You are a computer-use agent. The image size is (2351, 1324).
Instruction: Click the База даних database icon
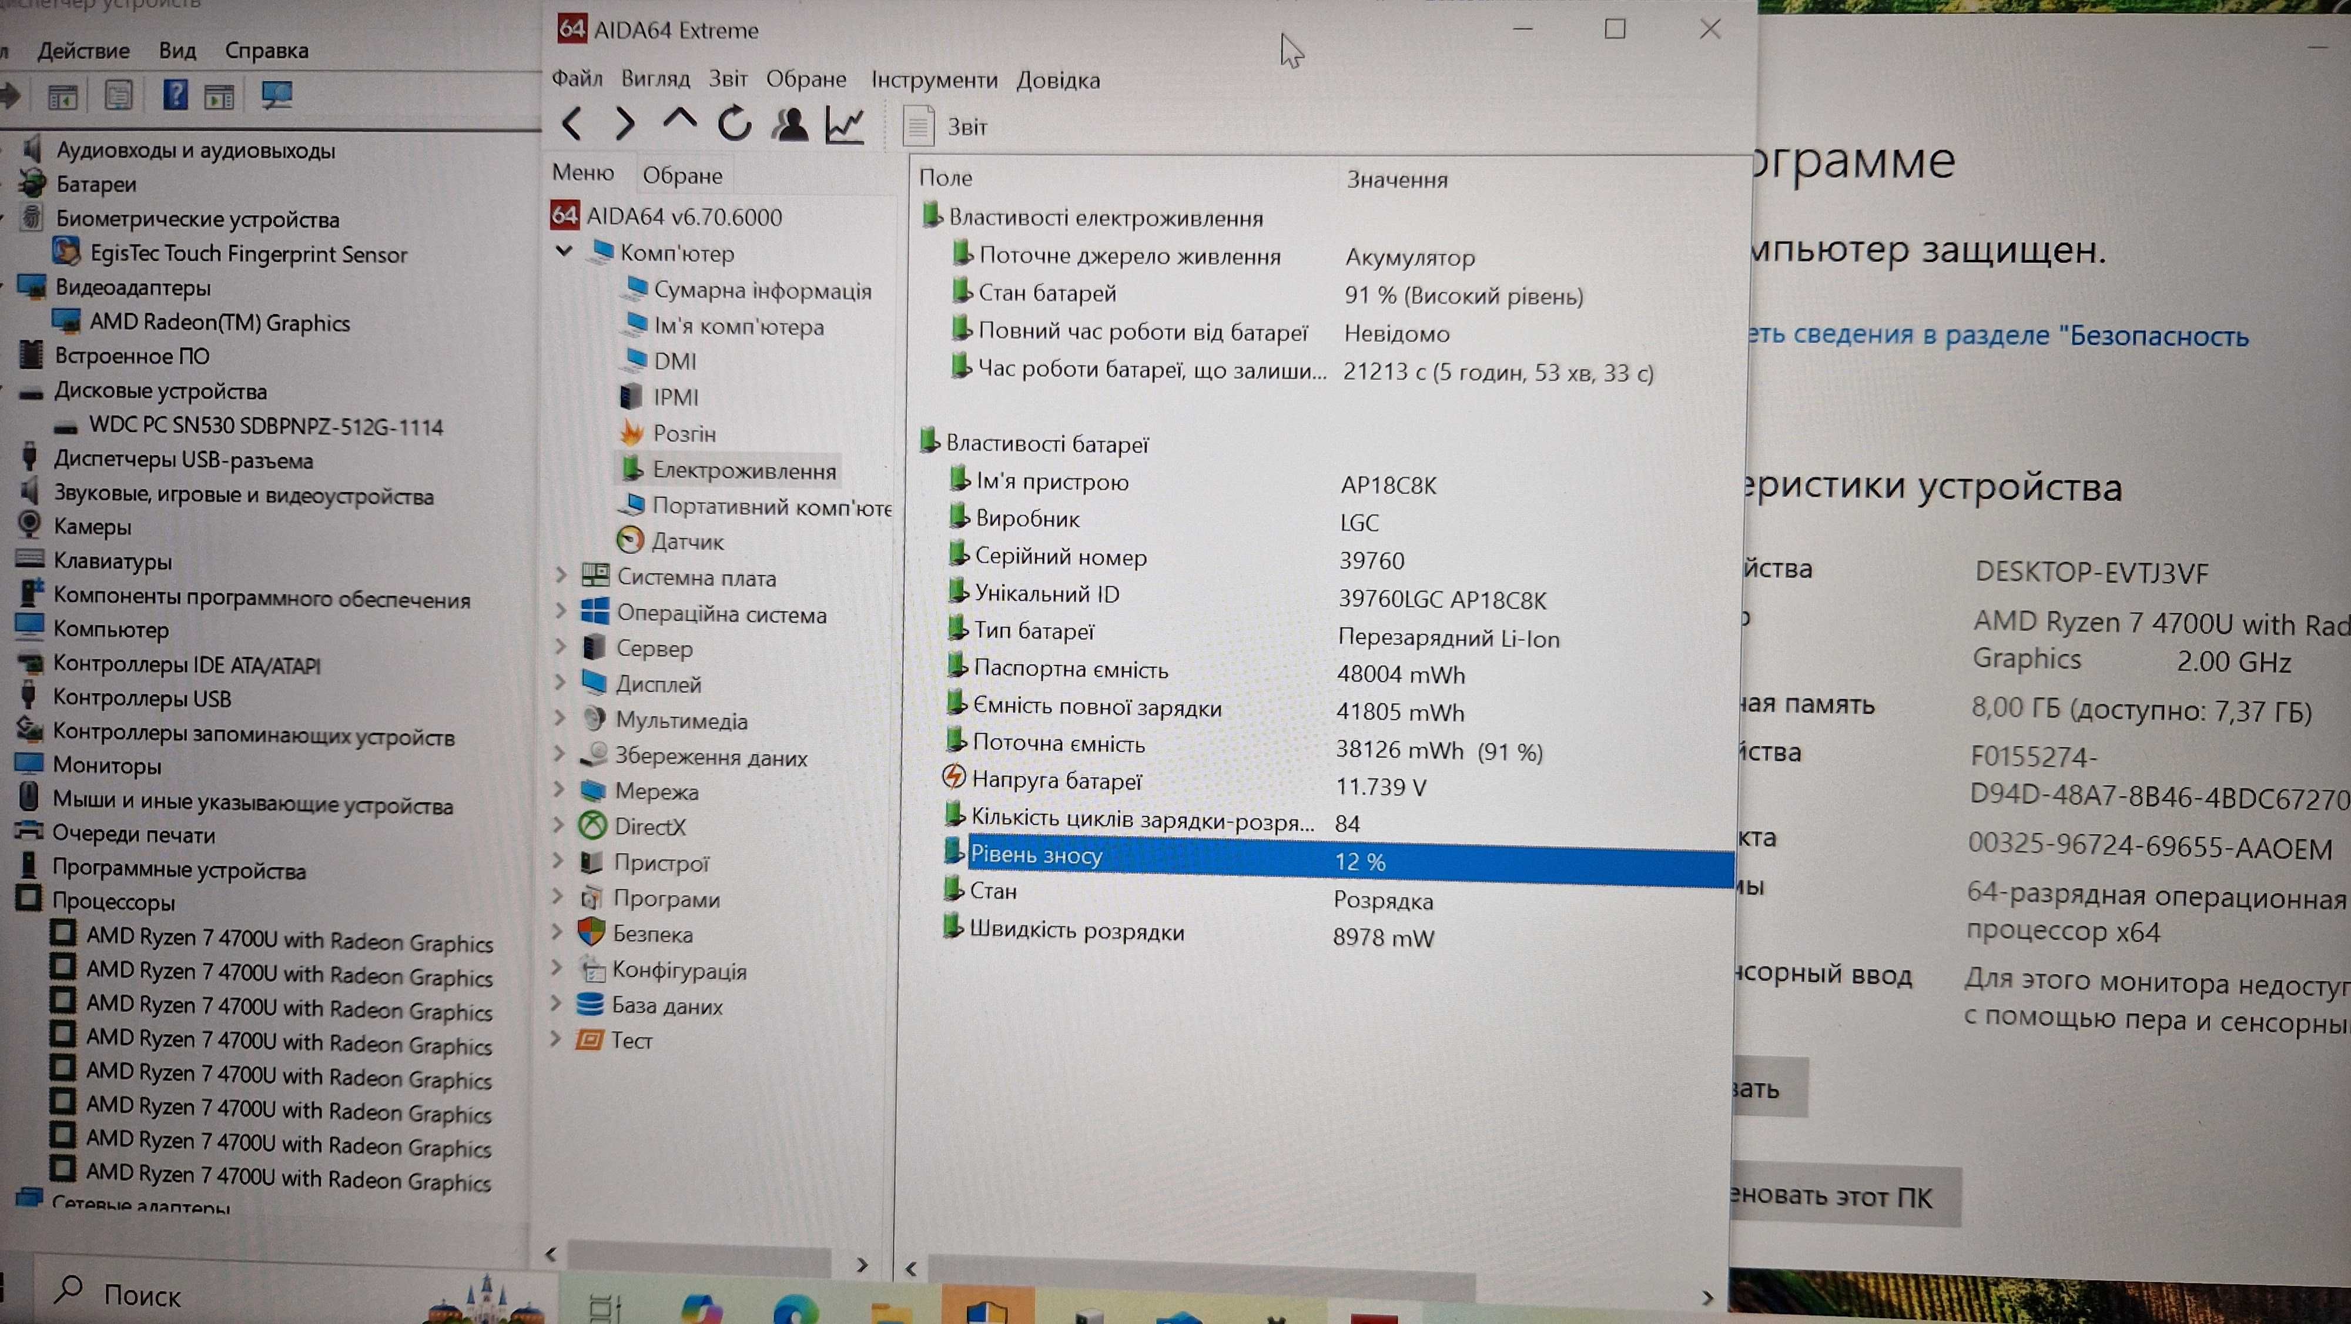pos(591,1004)
